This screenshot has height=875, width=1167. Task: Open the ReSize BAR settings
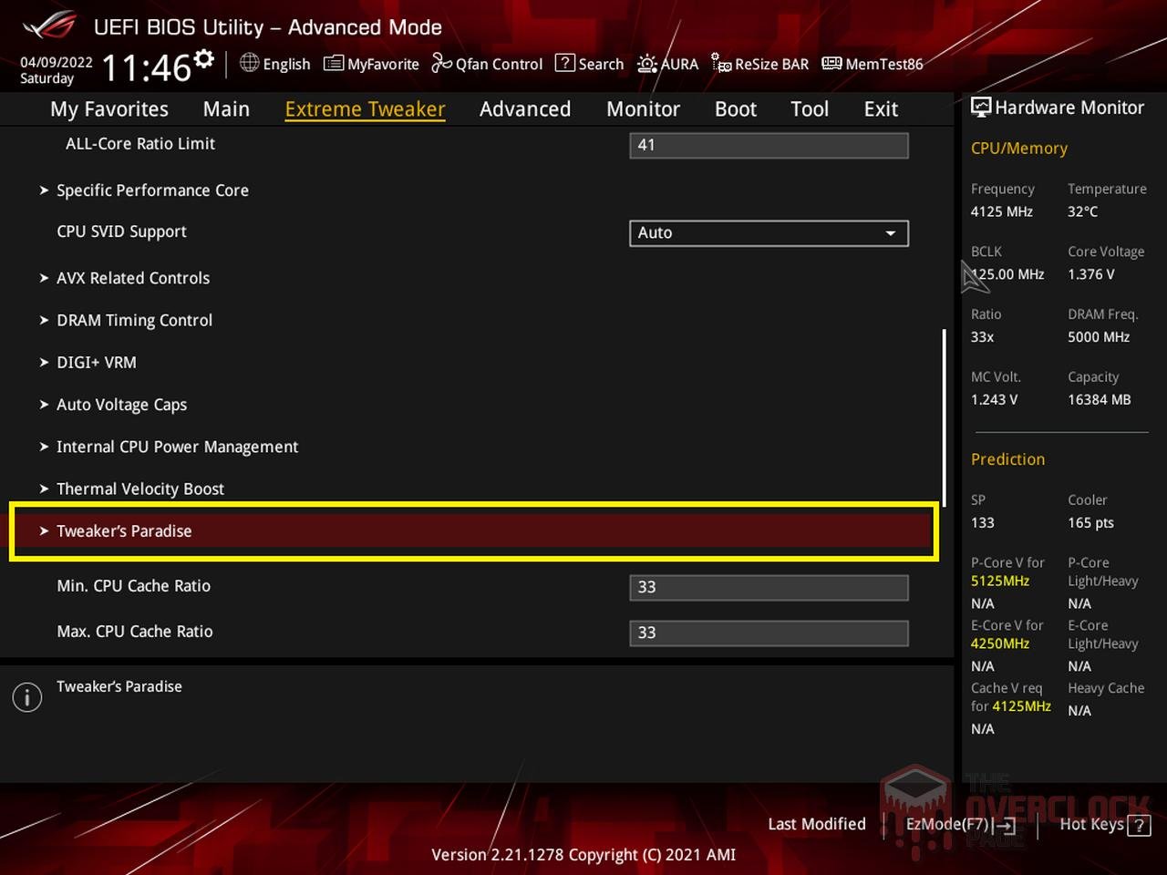pyautogui.click(x=759, y=64)
